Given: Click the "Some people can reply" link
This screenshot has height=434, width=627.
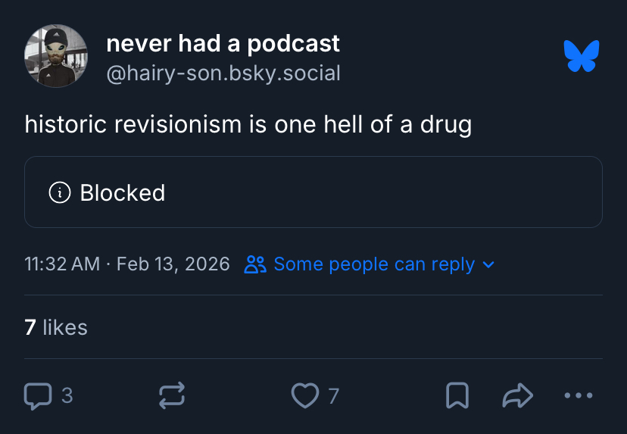Looking at the screenshot, I should [x=374, y=264].
